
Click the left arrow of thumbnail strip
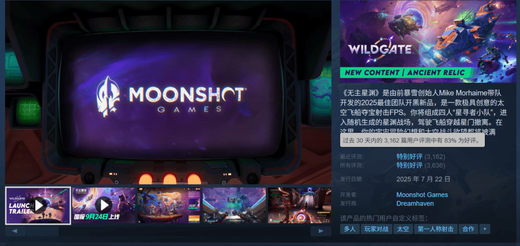15,231
